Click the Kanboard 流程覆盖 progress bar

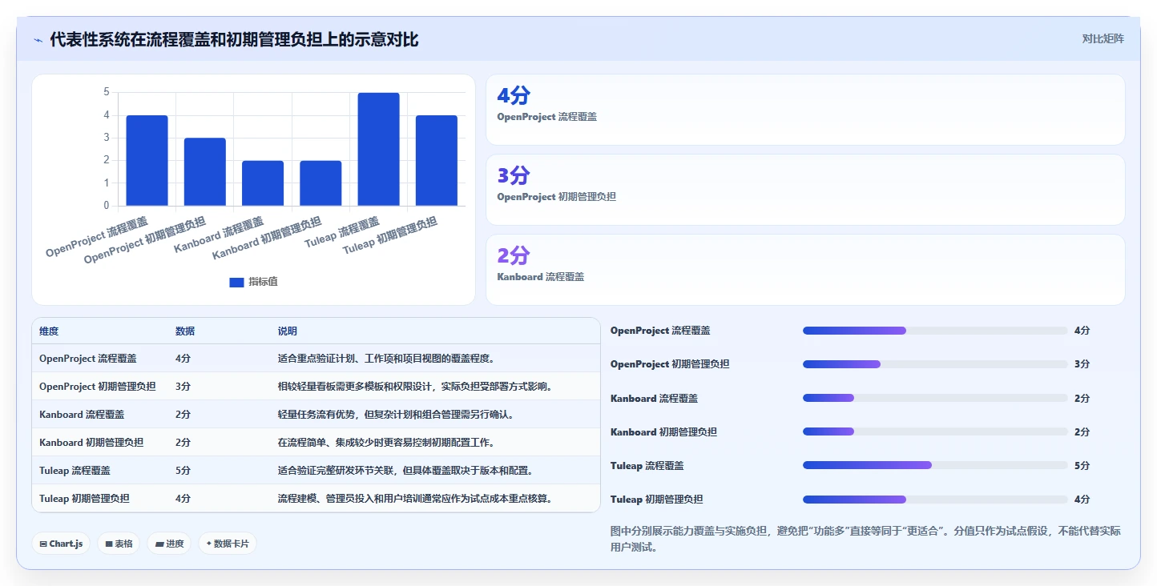(935, 398)
